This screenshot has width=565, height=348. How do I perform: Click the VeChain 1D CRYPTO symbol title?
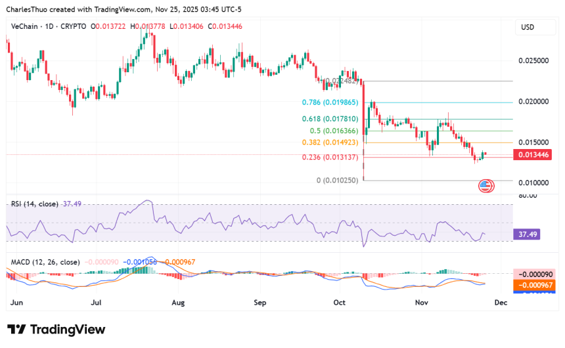(x=49, y=26)
